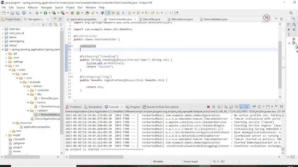Open the Refactor menu
The width and height of the screenshot is (298, 167).
point(33,7)
